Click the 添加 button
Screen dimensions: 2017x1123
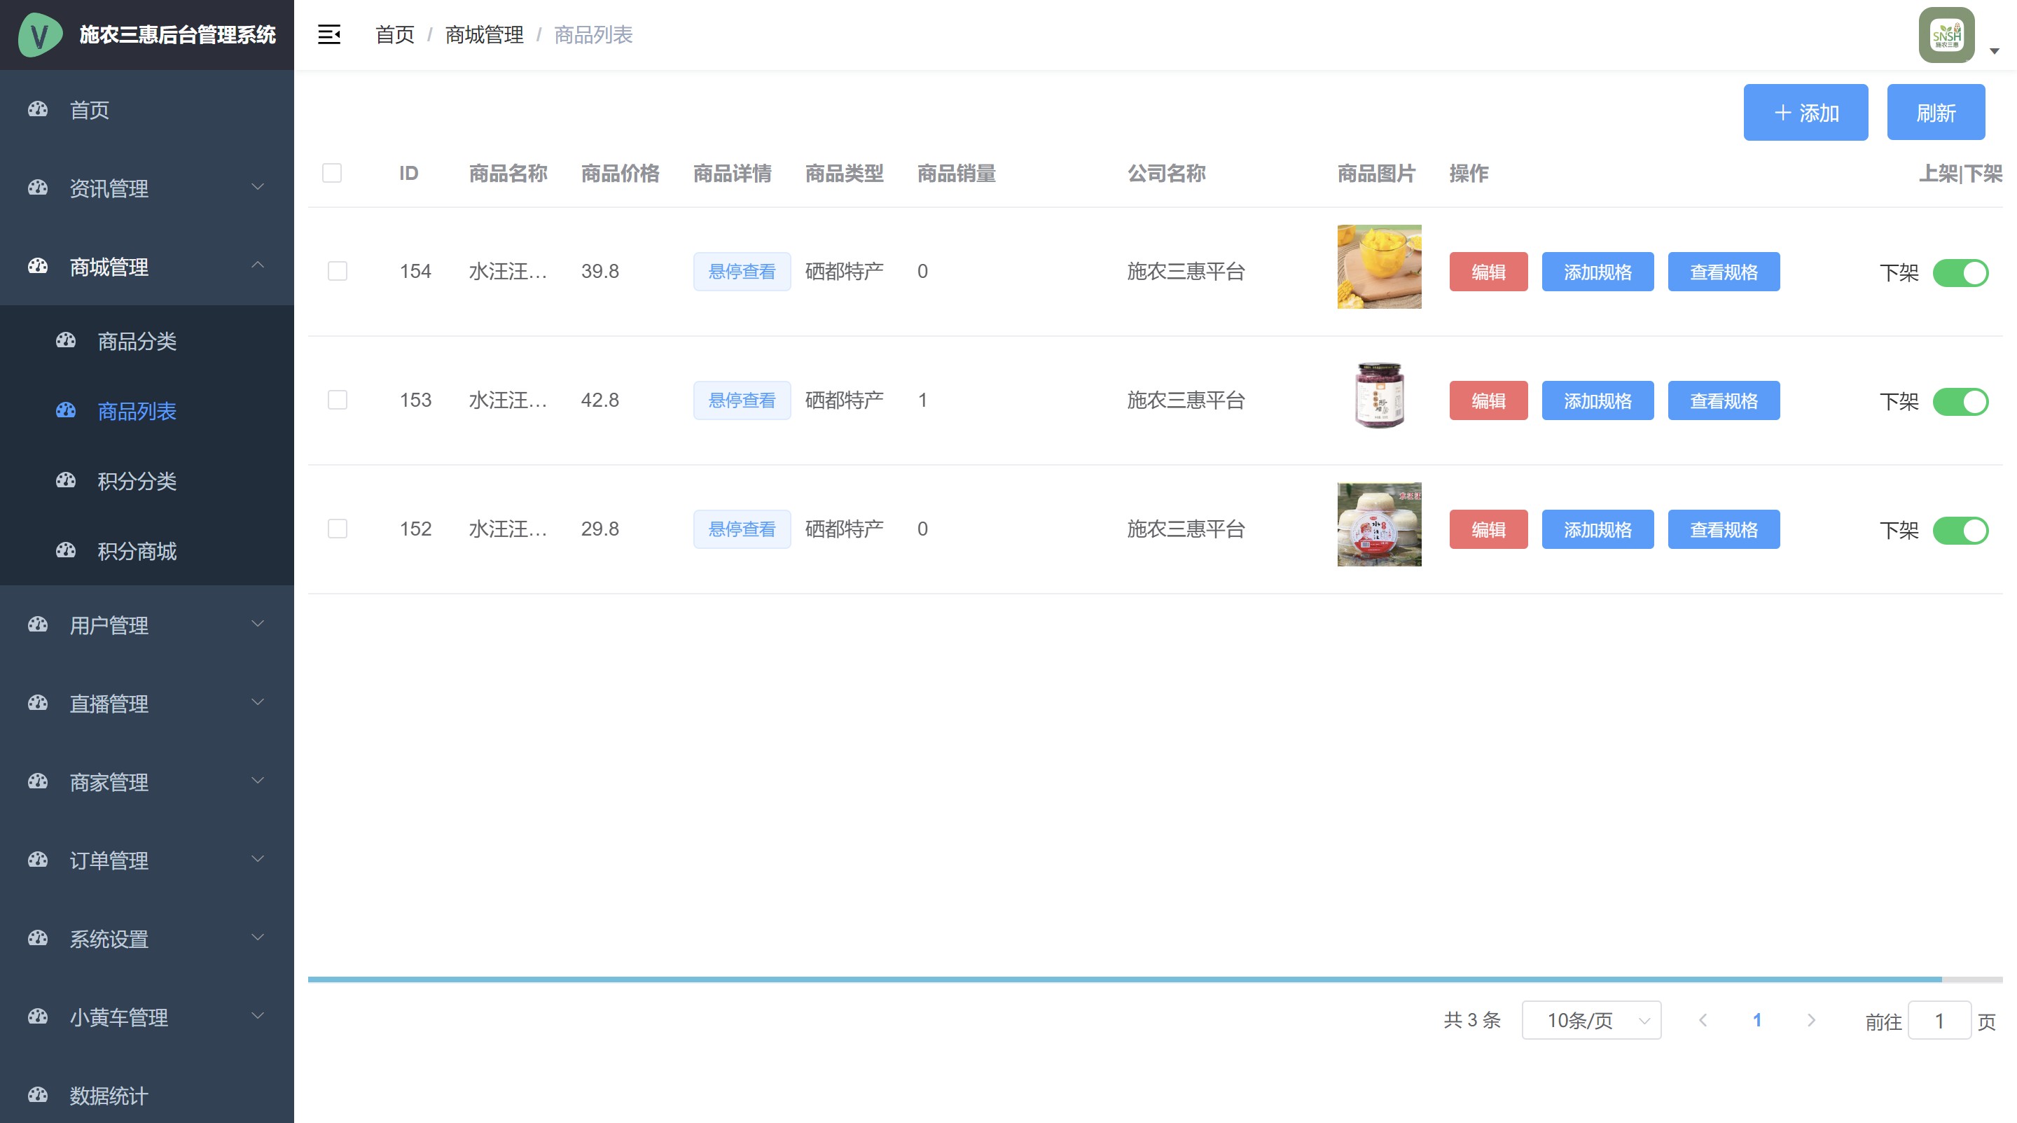click(1805, 113)
